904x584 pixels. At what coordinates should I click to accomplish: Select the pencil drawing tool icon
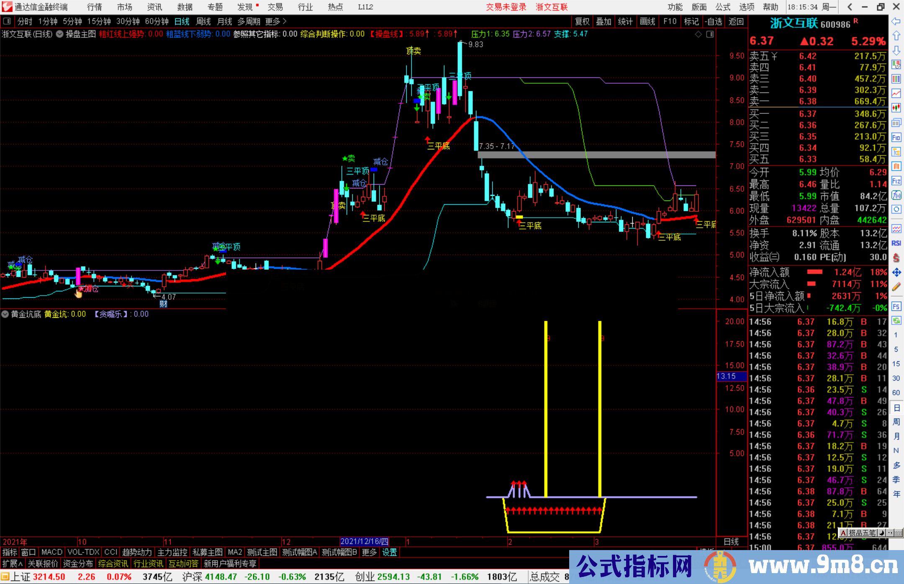click(x=896, y=287)
